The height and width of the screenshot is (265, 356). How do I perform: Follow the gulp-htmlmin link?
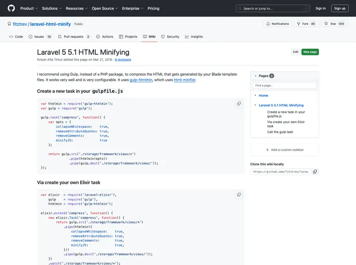tap(141, 80)
